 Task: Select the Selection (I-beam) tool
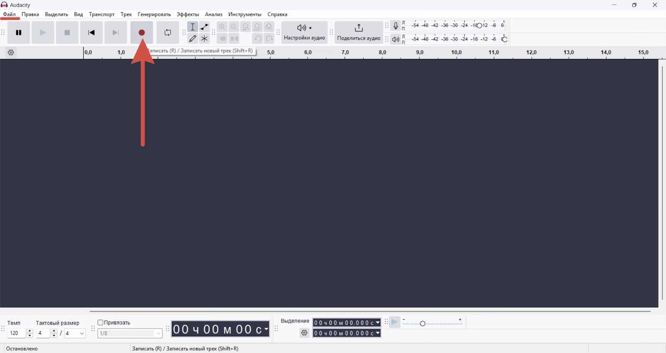[x=193, y=27]
